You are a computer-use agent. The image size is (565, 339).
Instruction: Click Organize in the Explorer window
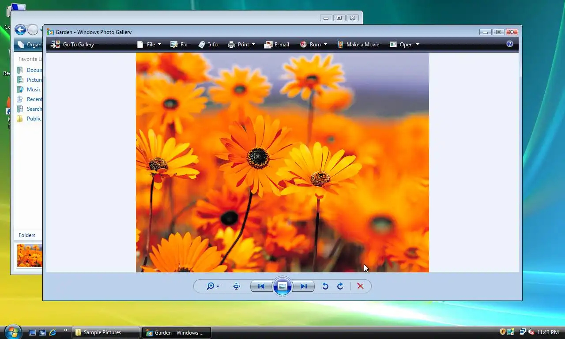(x=30, y=44)
